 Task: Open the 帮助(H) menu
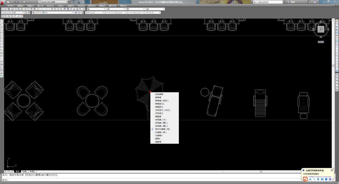[x=123, y=6]
